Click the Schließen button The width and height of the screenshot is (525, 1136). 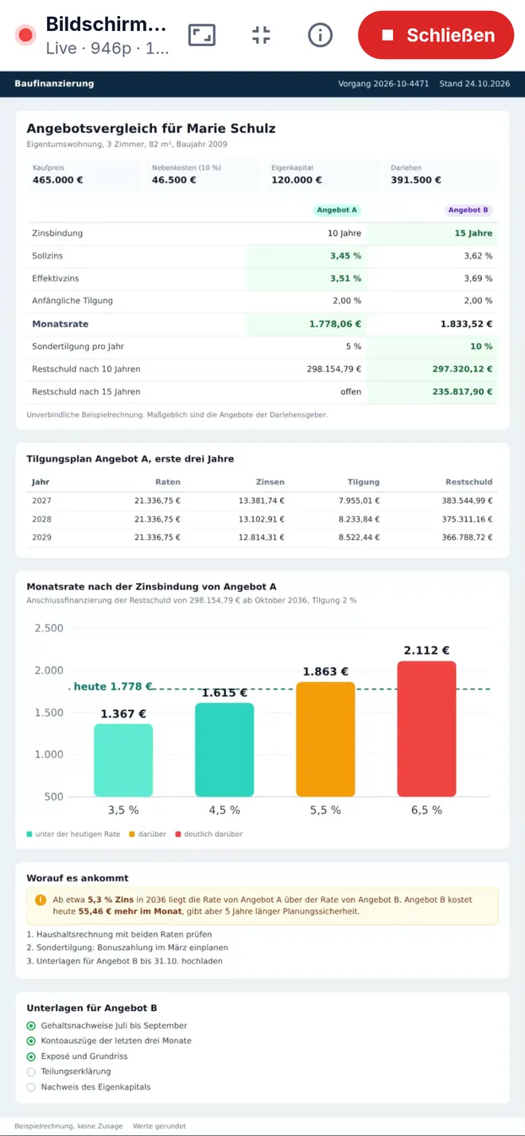(436, 35)
